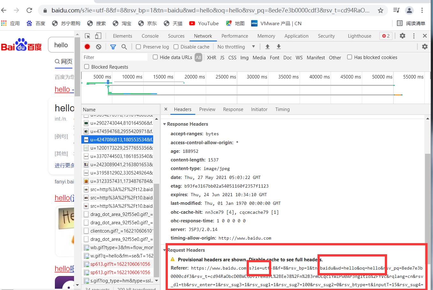433x290 pixels.
Task: Switch to the Sources tab
Action: [176, 36]
